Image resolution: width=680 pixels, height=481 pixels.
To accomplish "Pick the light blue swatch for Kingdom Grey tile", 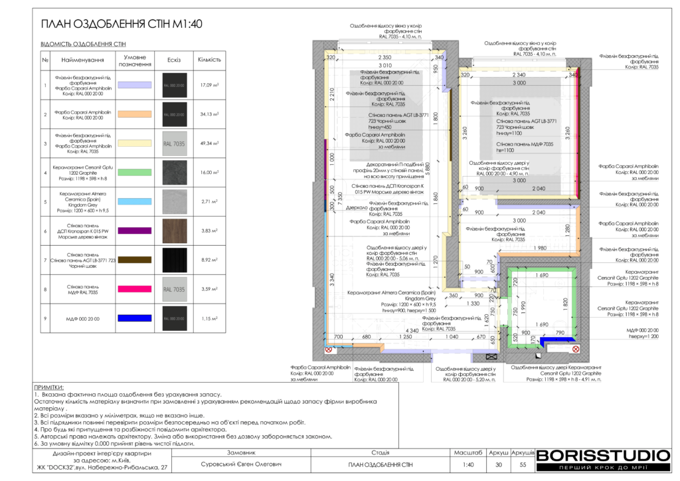I will click(x=135, y=201).
